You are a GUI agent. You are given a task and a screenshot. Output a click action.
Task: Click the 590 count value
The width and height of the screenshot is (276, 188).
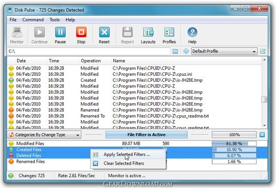pyautogui.click(x=166, y=144)
